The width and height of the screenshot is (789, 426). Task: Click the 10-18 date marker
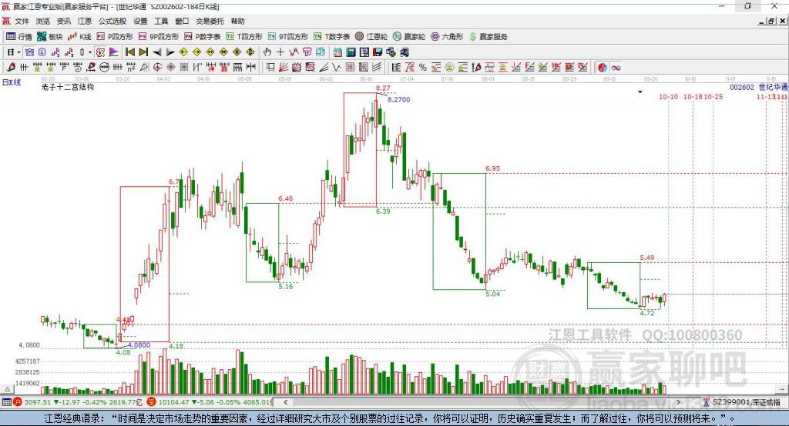click(693, 96)
